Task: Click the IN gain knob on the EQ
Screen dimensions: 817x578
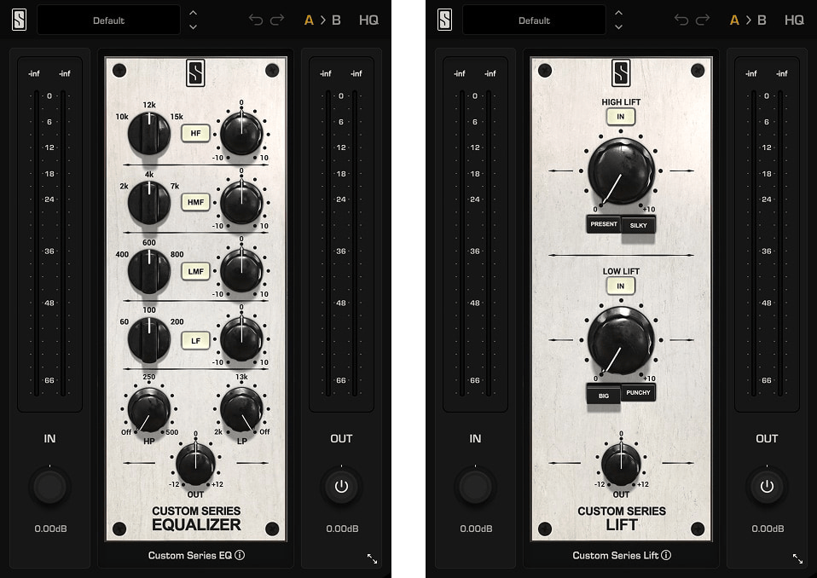Action: coord(49,486)
